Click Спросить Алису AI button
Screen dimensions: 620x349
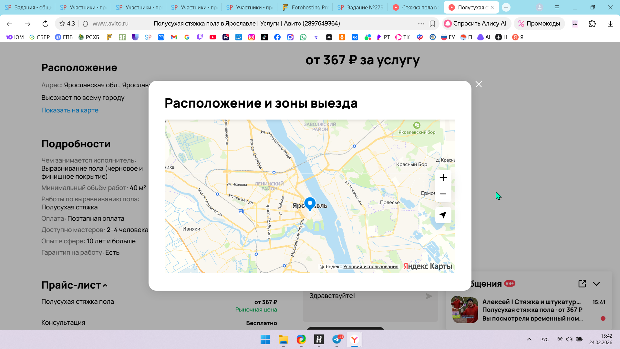coord(476,24)
